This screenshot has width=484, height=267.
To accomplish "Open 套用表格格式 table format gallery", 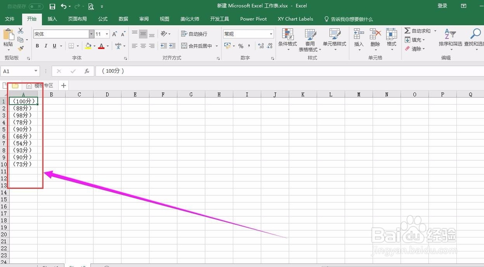I will 310,40.
